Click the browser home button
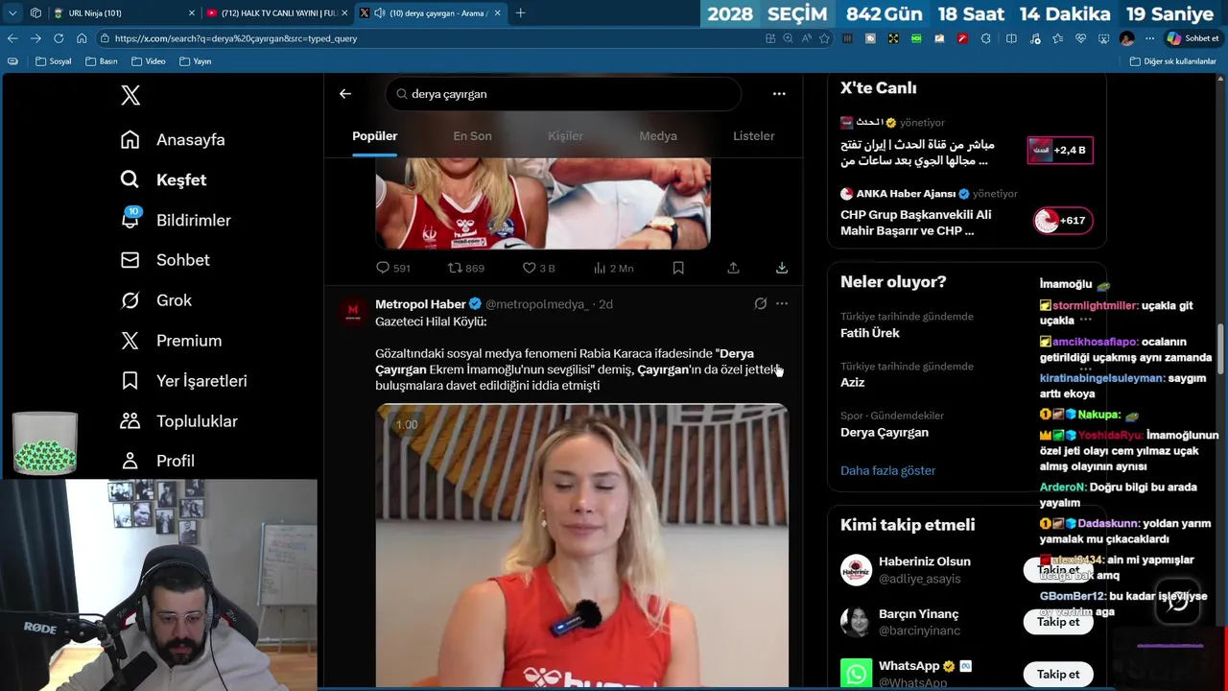1228x691 pixels. coord(82,38)
